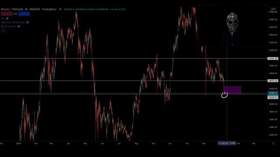Select the EMA 10 21 50 100 close indicator label
280x157 pixels.
13,22
